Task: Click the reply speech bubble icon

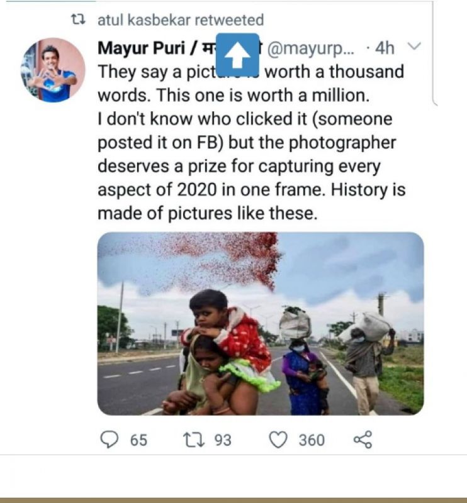Action: point(110,440)
